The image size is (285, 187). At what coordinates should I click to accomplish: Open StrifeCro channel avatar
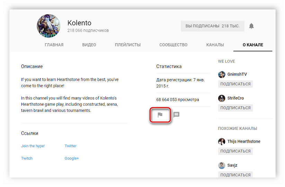(222, 98)
